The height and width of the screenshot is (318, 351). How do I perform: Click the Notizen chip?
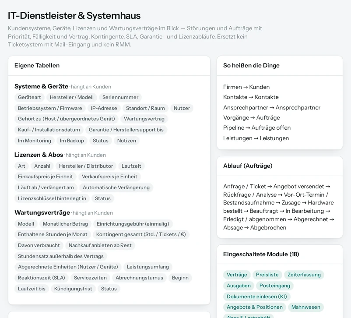pyautogui.click(x=126, y=141)
